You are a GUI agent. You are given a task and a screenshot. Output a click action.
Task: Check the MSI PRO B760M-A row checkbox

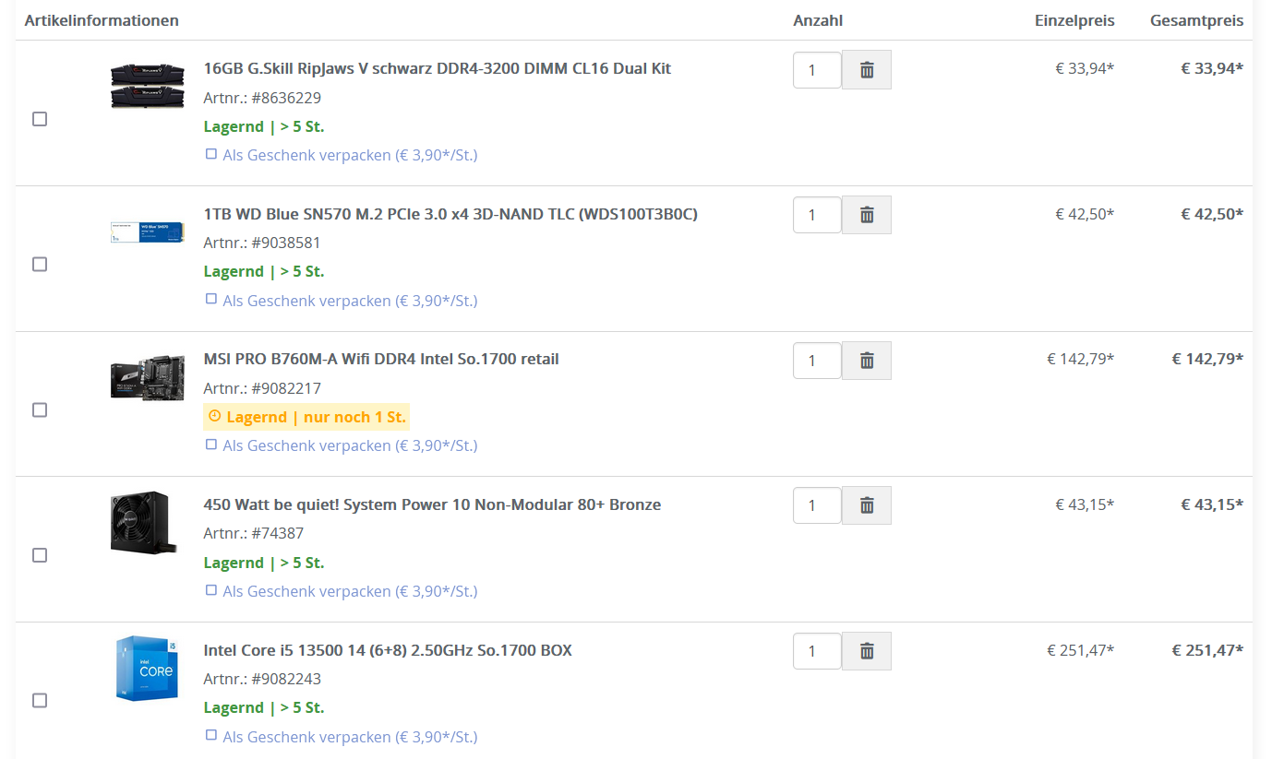click(40, 409)
